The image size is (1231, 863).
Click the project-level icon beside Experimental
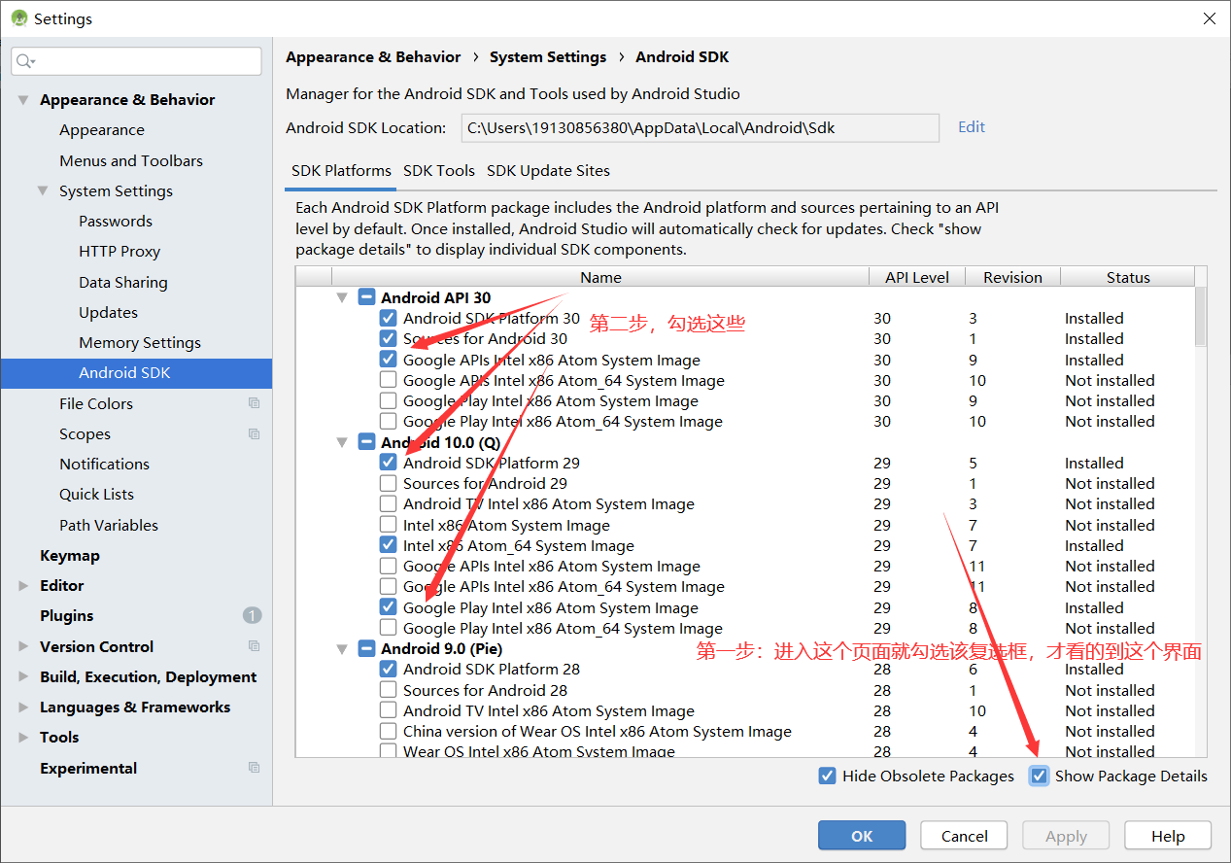254,768
